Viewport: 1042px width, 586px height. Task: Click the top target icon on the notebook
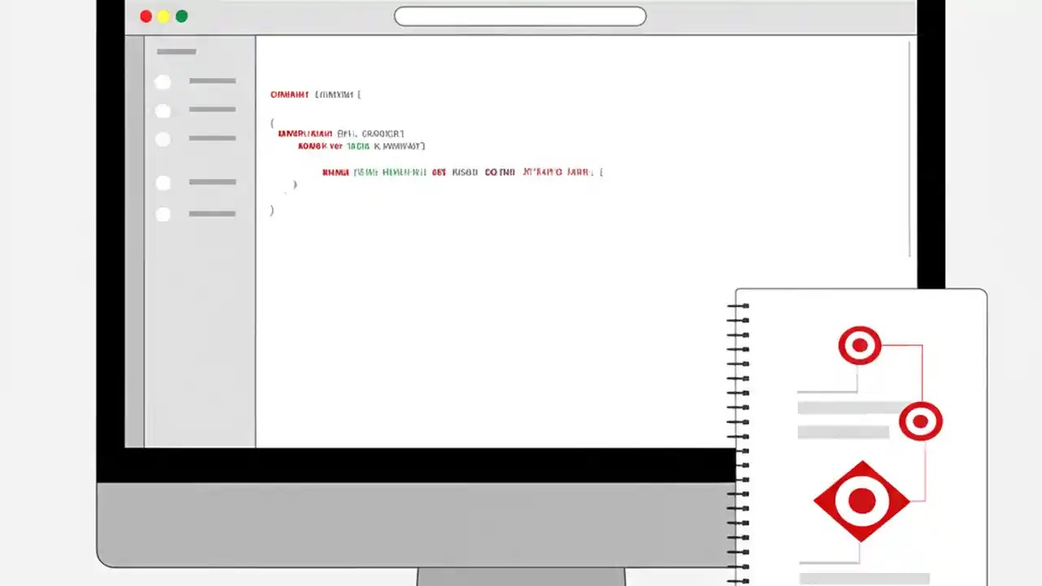(860, 344)
